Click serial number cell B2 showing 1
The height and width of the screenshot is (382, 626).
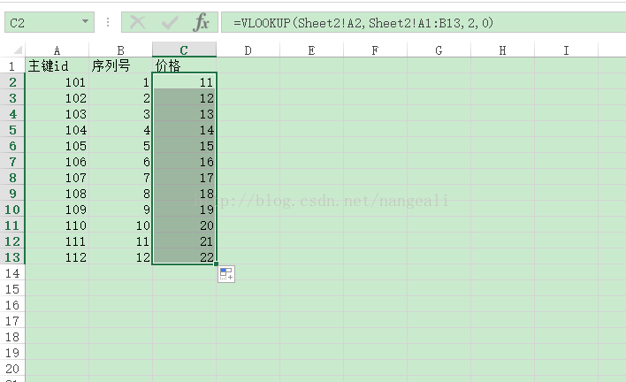[x=120, y=82]
